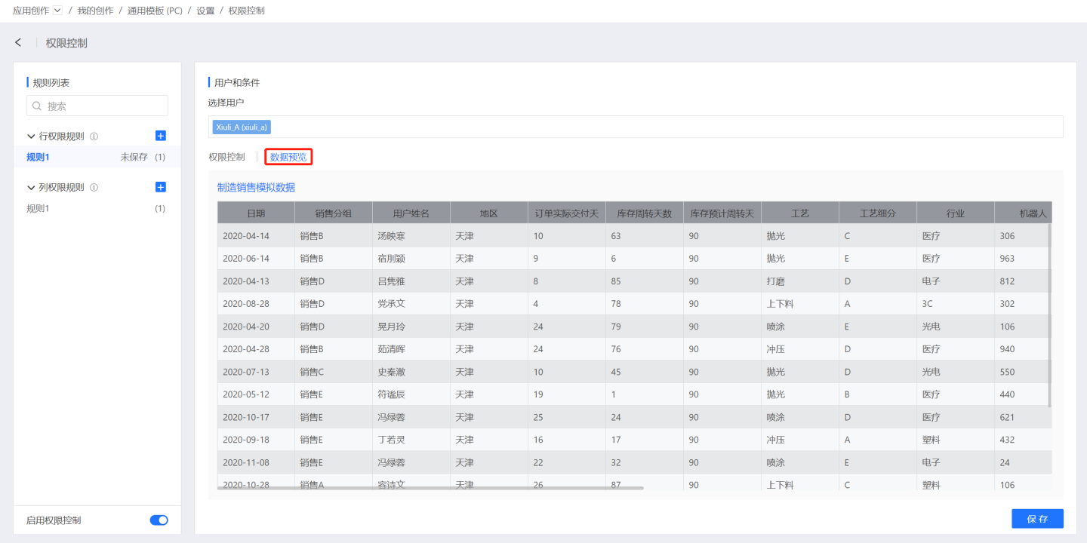Click the back arrow beside 权限控制
Screen dimensions: 1087x543
coord(18,43)
